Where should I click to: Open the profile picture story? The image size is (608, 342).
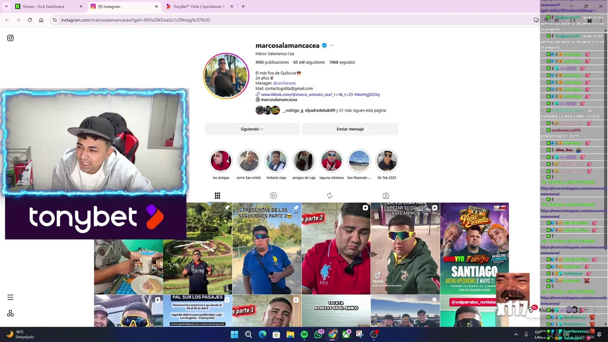pos(226,76)
